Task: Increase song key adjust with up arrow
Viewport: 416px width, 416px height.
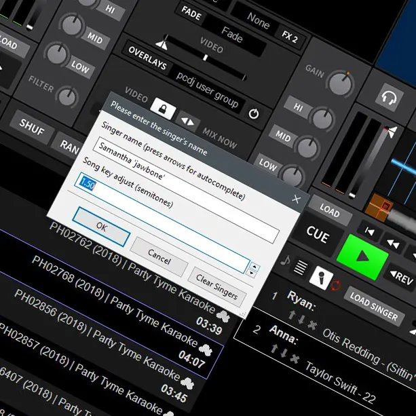Action: coord(253,266)
